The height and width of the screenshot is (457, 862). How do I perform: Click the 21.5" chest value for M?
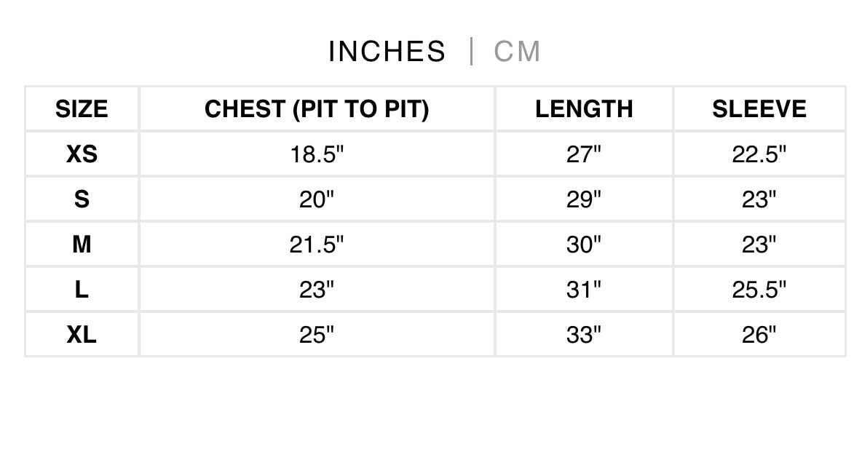317,245
